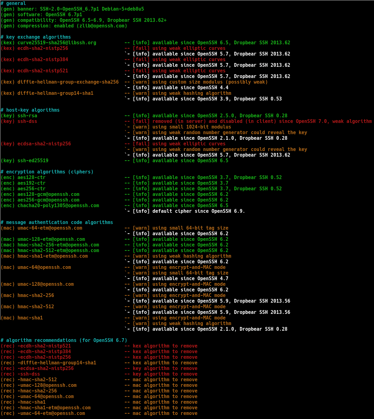Select the (enc) aes192-ctr entry
374x419 pixels.
tap(23, 183)
